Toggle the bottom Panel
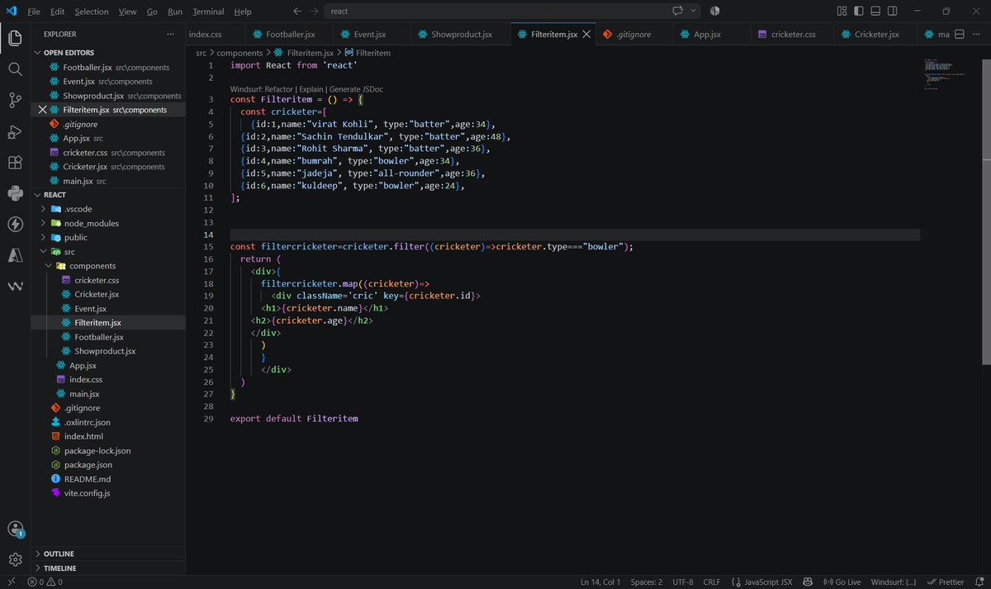991x589 pixels. 876,11
